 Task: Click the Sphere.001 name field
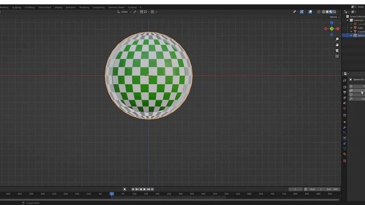click(359, 80)
